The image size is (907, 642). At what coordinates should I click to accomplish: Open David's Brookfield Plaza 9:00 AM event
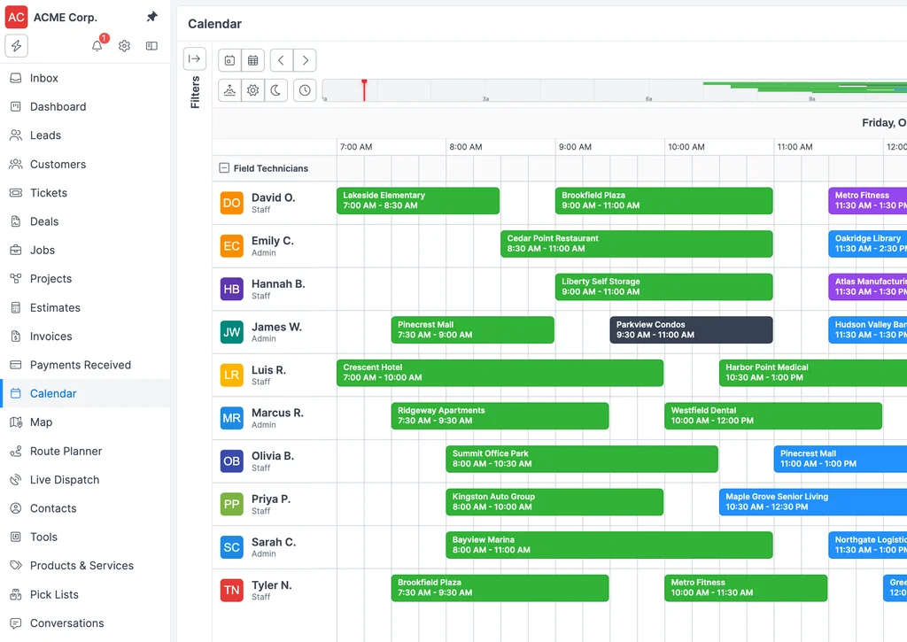(x=663, y=201)
